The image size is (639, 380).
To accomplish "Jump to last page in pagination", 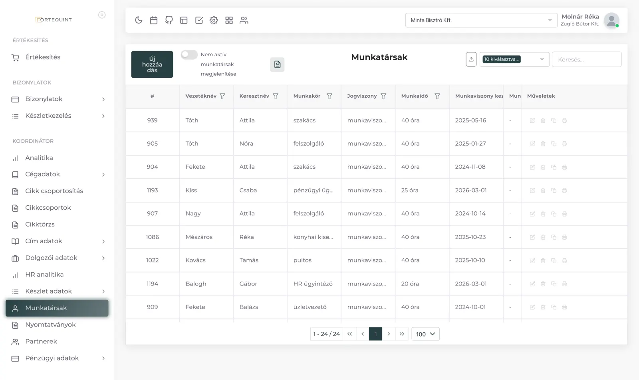I will pyautogui.click(x=402, y=334).
